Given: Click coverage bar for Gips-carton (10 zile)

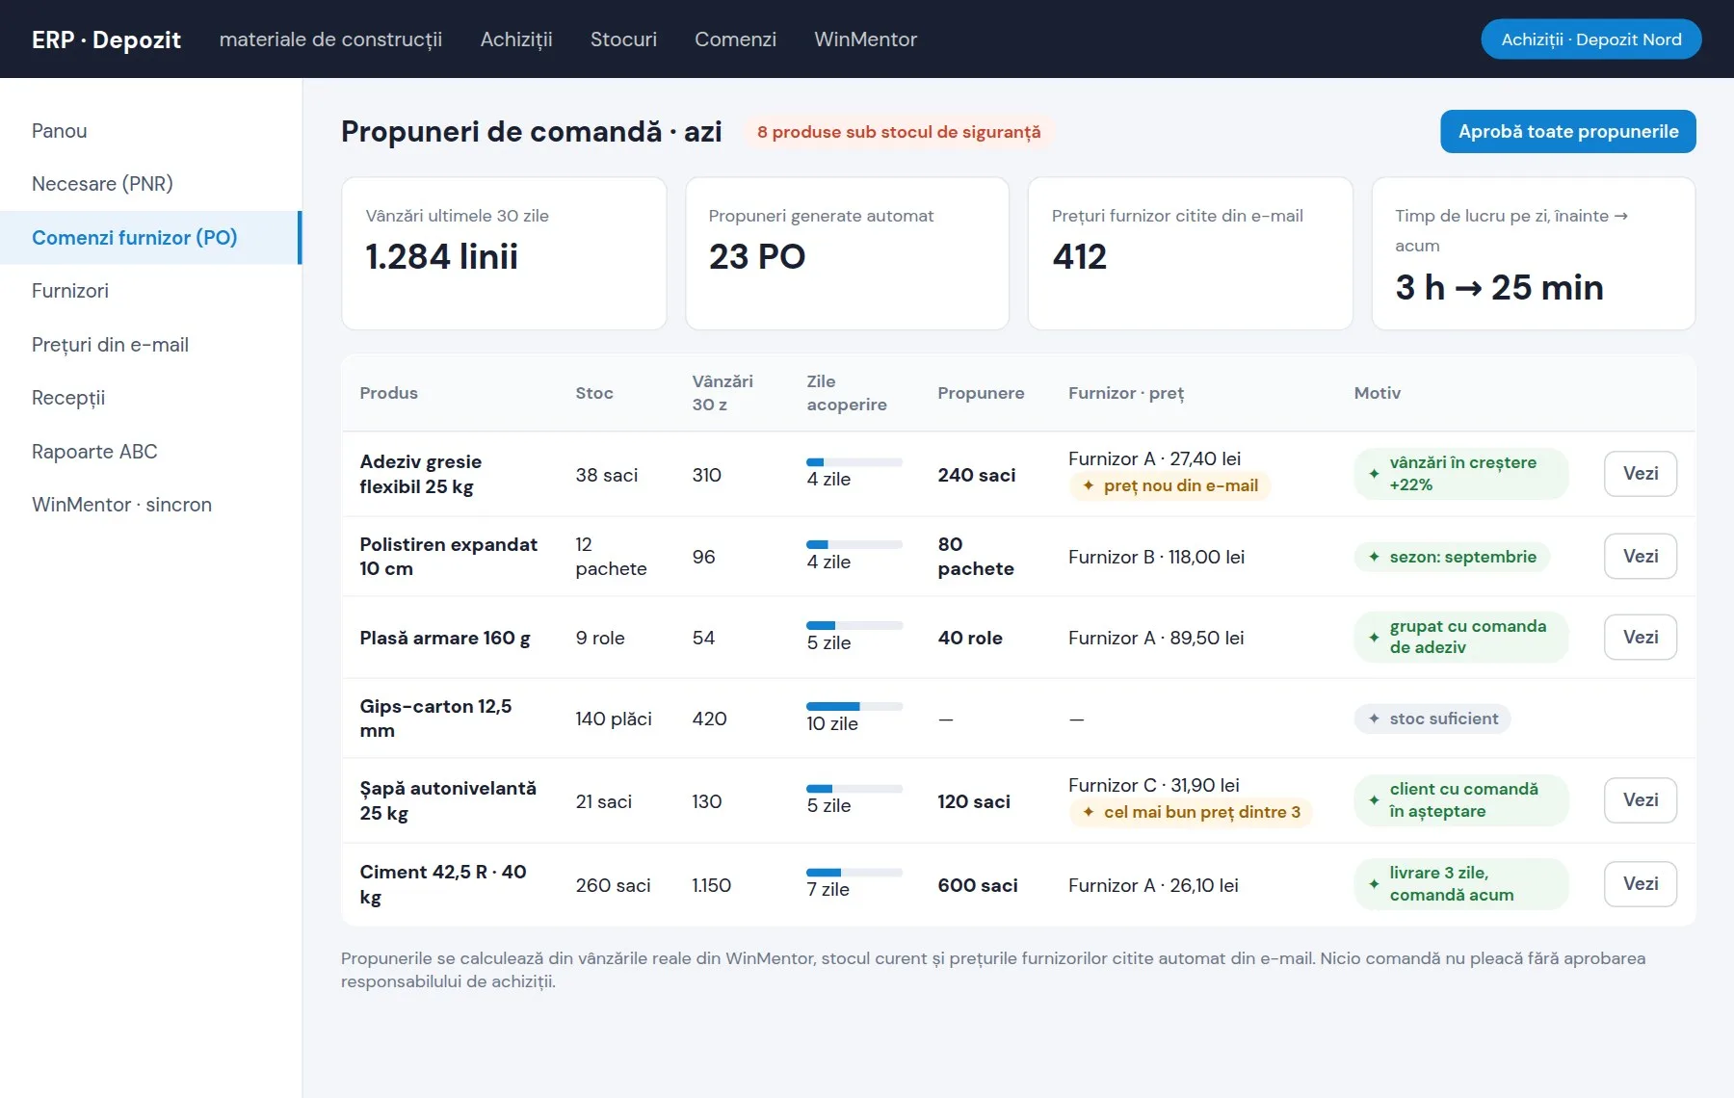Looking at the screenshot, I should [854, 707].
